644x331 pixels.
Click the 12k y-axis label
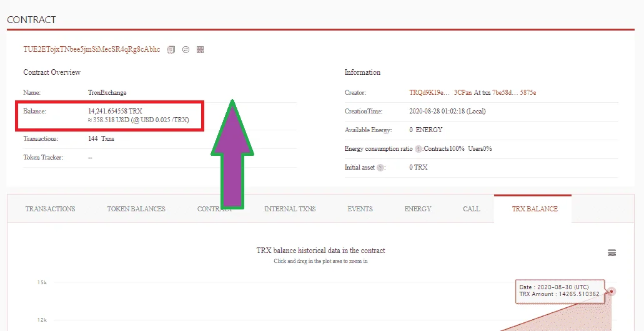point(42,320)
